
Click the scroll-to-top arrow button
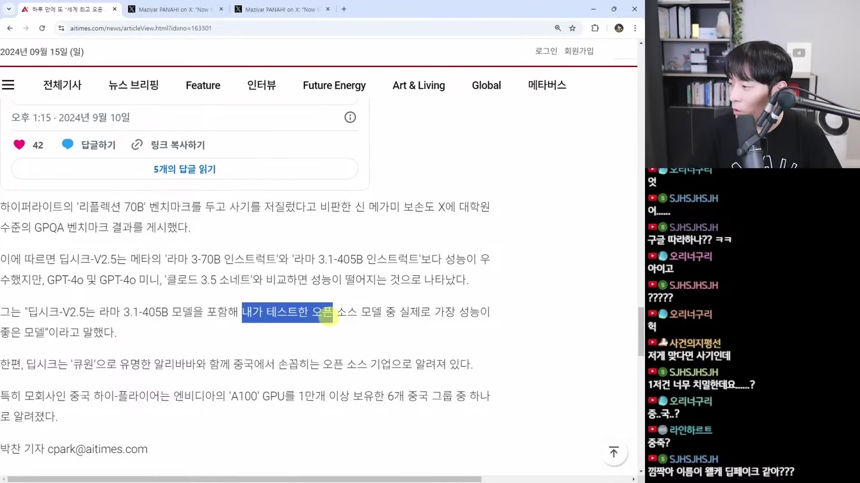[x=614, y=452]
